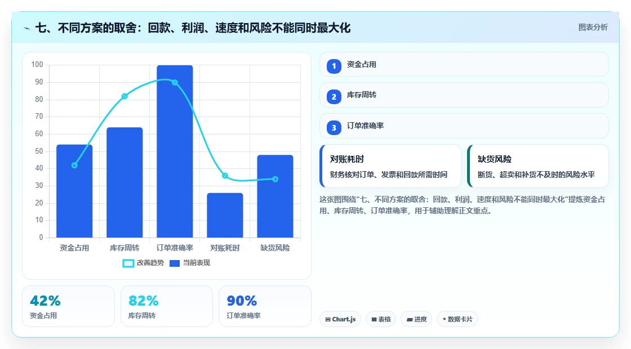Open the 缺货风险 description card

click(538, 166)
